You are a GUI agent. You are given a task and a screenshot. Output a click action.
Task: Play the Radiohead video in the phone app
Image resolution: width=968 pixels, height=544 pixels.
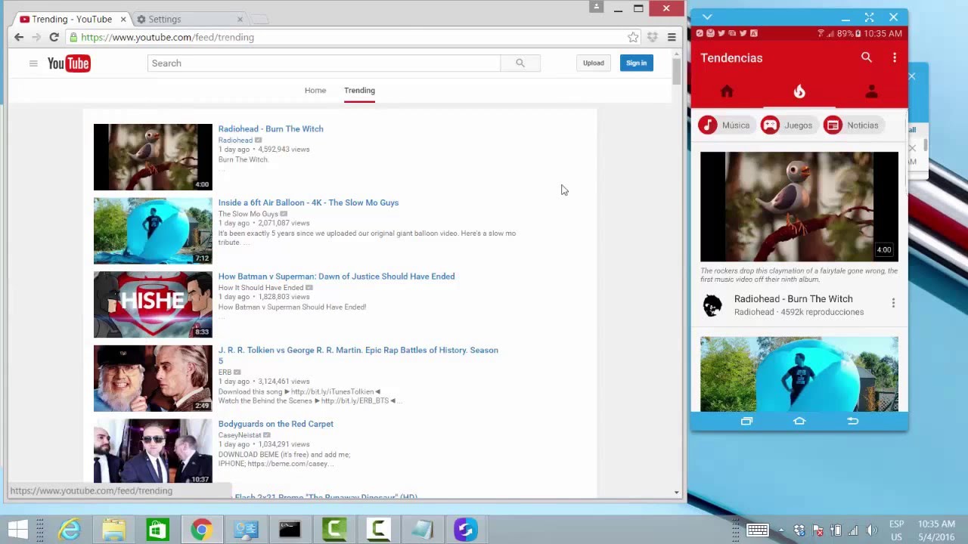[x=799, y=206]
